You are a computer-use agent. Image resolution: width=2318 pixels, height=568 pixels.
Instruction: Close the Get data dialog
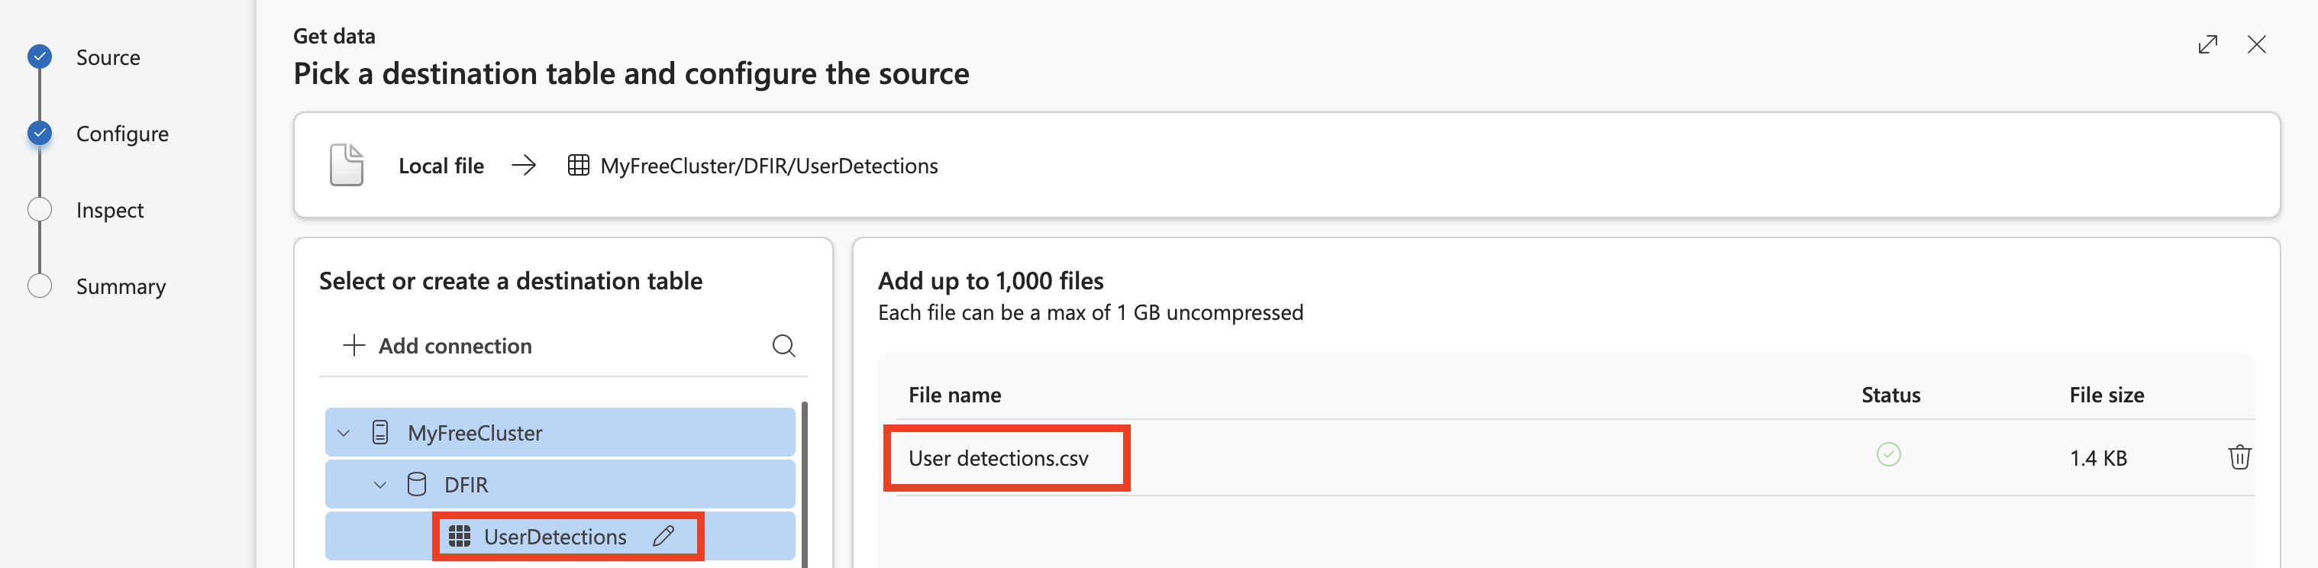click(2256, 45)
